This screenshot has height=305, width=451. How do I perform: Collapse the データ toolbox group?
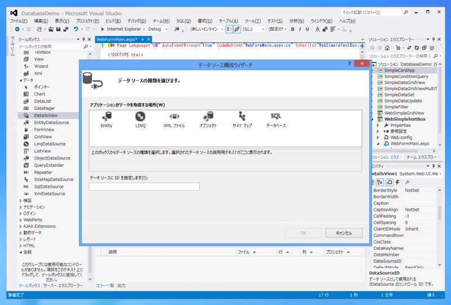[21, 80]
